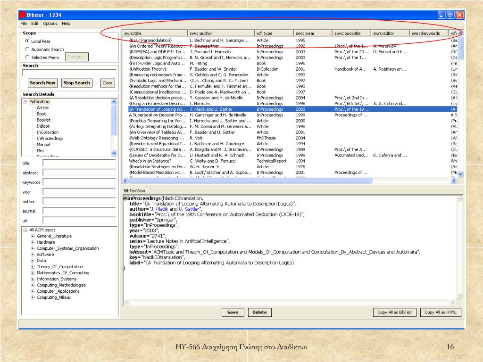Collapse the All ACM topics node

coord(25,230)
